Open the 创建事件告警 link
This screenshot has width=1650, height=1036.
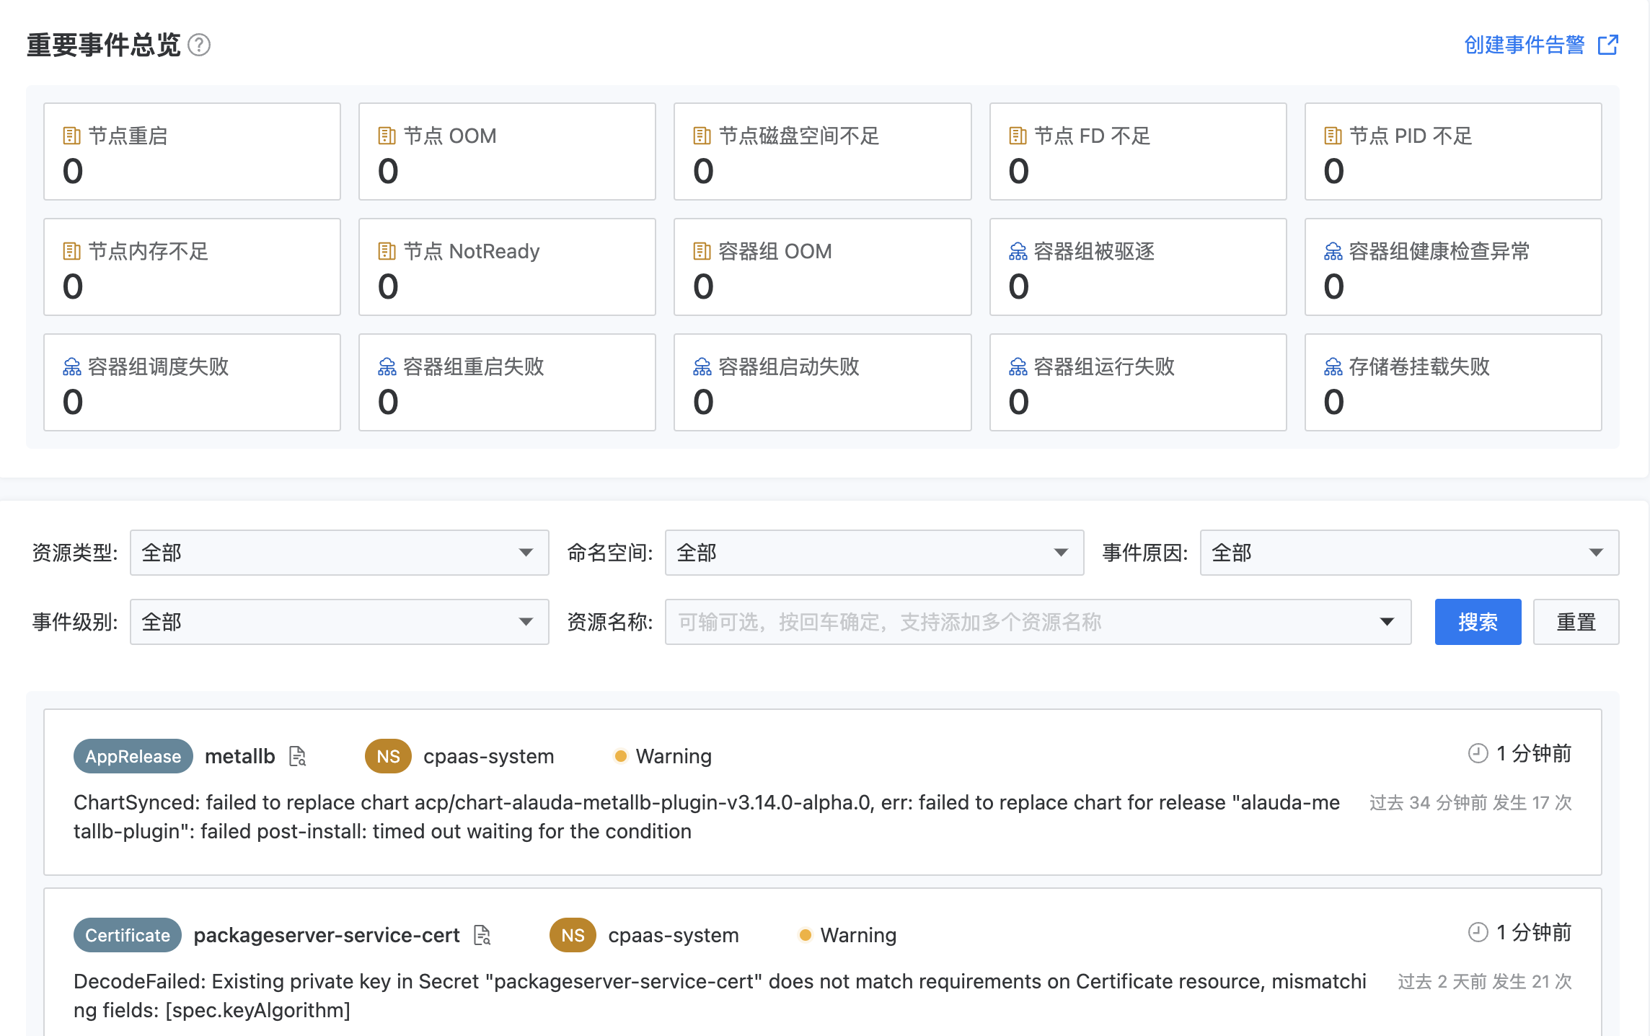tap(1524, 45)
